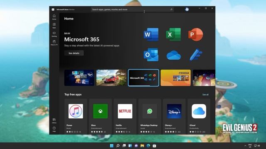Open Disney+ in Top free apps
The height and width of the screenshot is (149, 266).
coord(174,117)
